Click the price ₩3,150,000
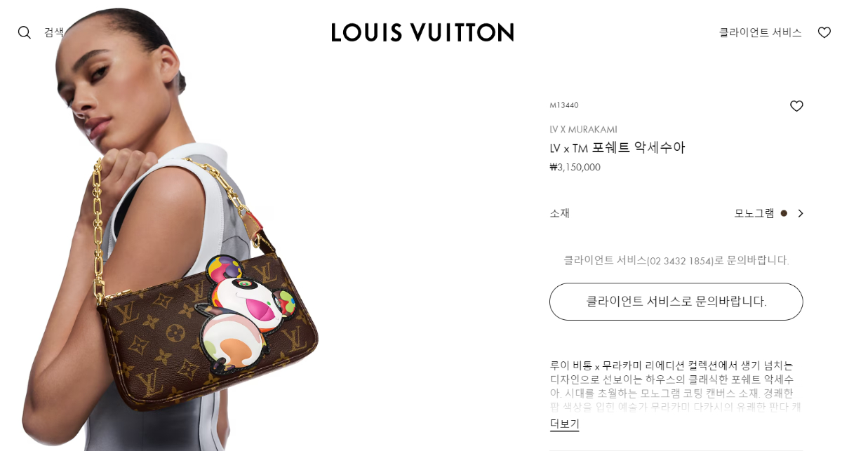Screen dimensions: 842x451 [x=575, y=167]
